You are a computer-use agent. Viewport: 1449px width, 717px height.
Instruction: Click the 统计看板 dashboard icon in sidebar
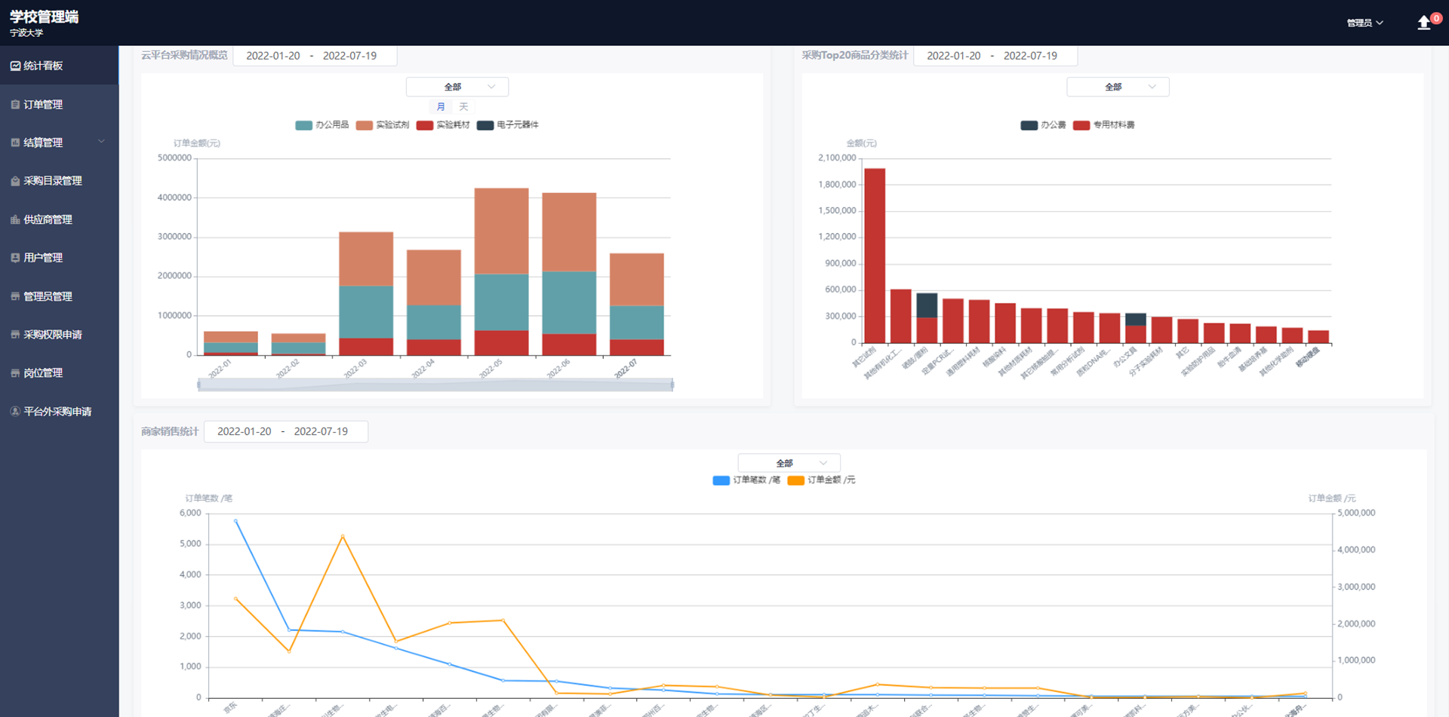pos(15,66)
